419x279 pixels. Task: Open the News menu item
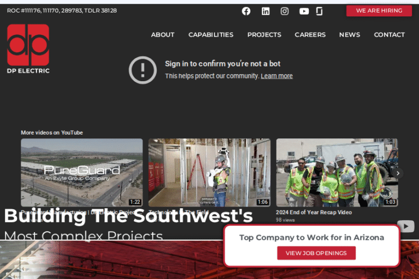[x=350, y=35]
